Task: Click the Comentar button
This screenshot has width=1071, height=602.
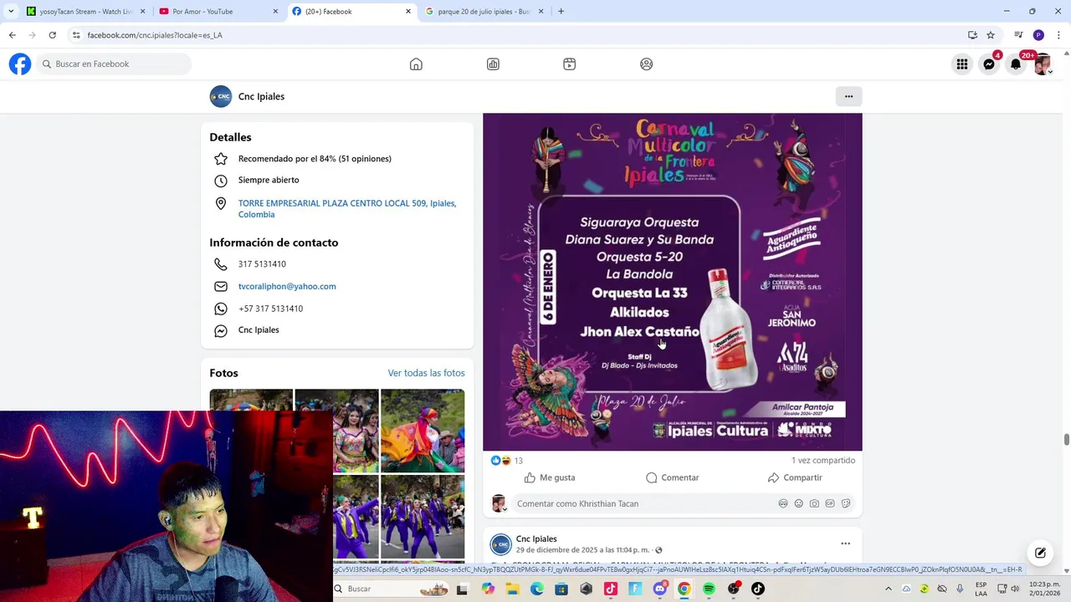Action: [672, 477]
